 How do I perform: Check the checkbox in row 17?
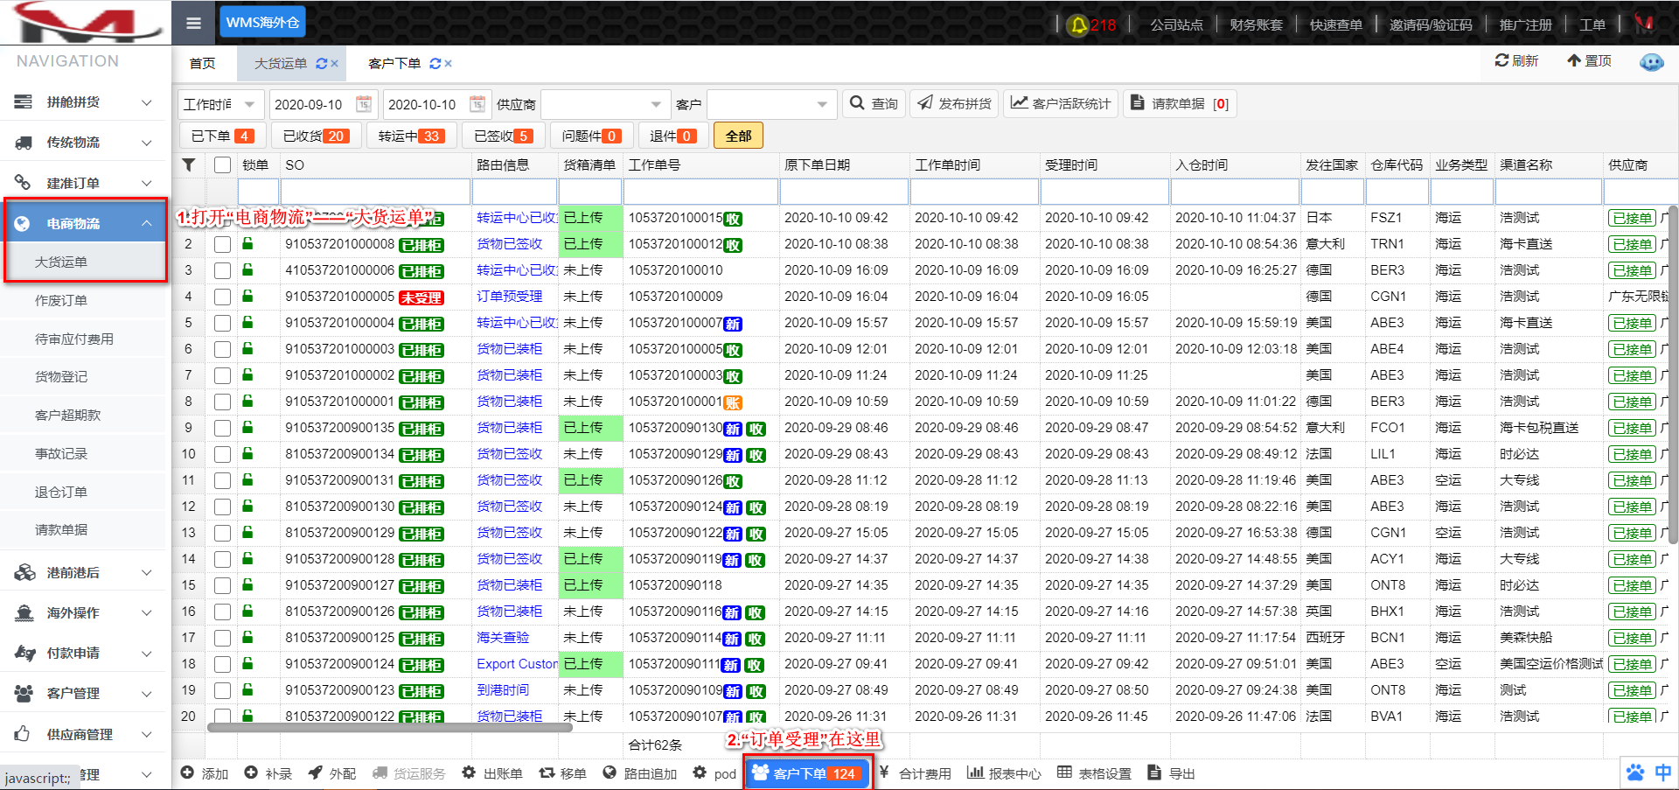[223, 638]
